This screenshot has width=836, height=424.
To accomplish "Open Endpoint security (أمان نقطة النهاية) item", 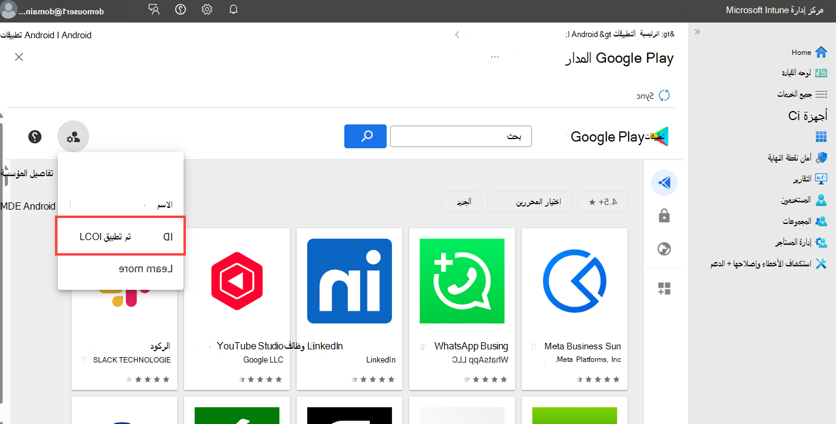I will click(797, 158).
